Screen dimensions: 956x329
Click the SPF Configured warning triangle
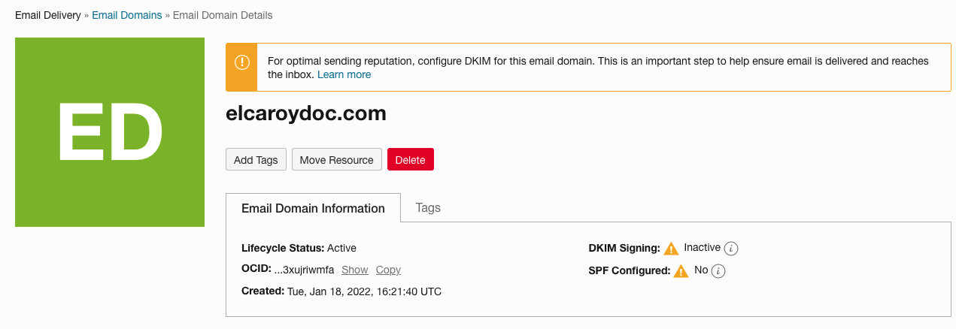681,271
